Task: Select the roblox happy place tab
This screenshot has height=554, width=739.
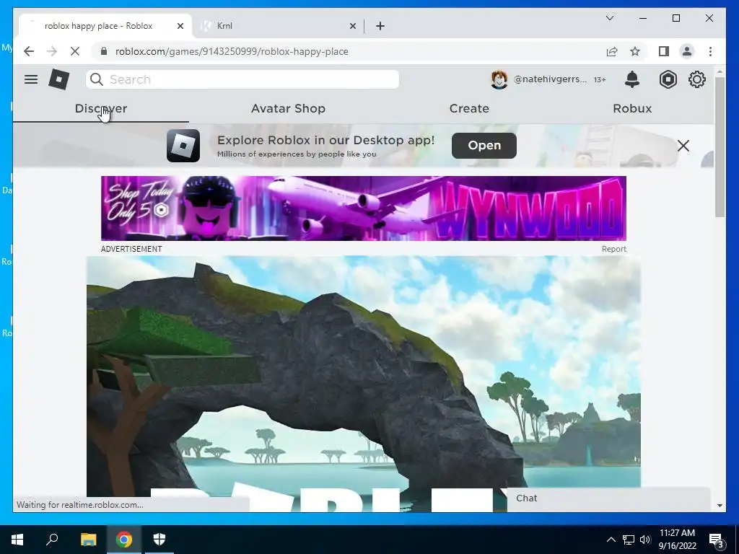Action: tap(105, 26)
